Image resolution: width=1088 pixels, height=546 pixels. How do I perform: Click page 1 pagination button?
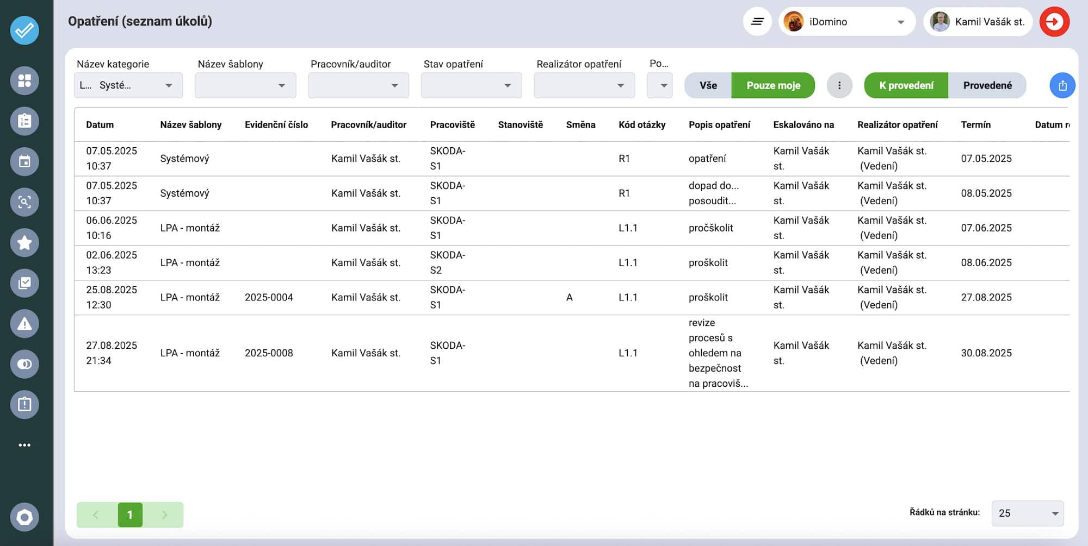click(130, 515)
